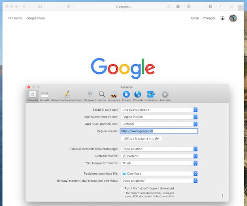Open the Cerca preferences tab
247x206 pixels.
[102, 96]
